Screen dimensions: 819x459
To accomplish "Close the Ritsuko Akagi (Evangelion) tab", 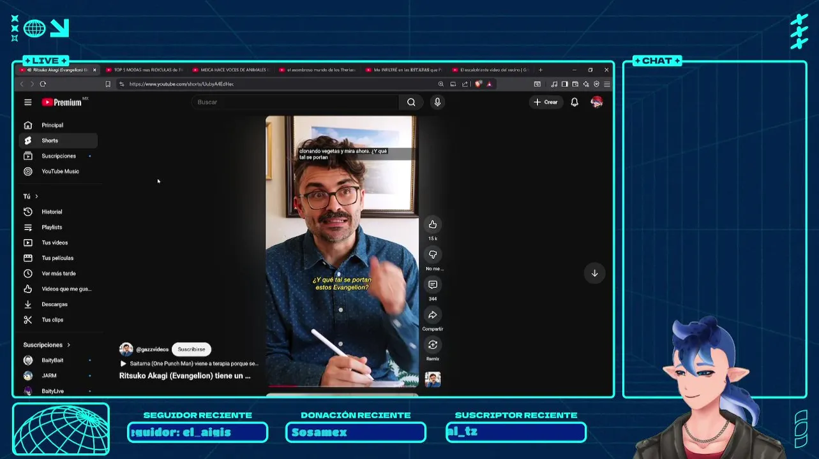I will (94, 70).
